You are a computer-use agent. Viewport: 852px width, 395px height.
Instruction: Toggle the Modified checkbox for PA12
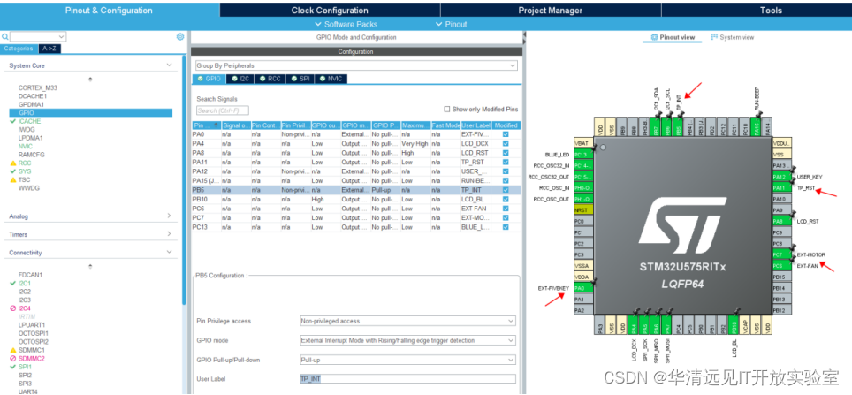coord(506,171)
